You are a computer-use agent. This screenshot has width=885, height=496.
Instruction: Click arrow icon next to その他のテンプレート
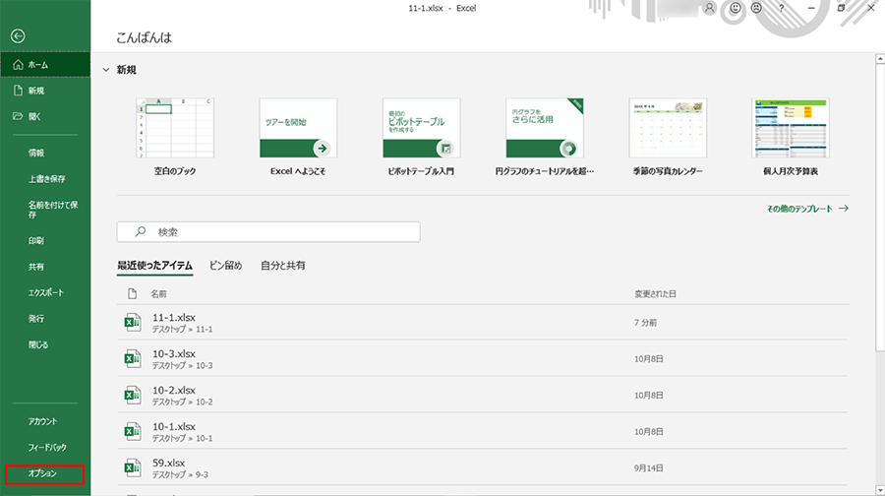[x=844, y=209]
